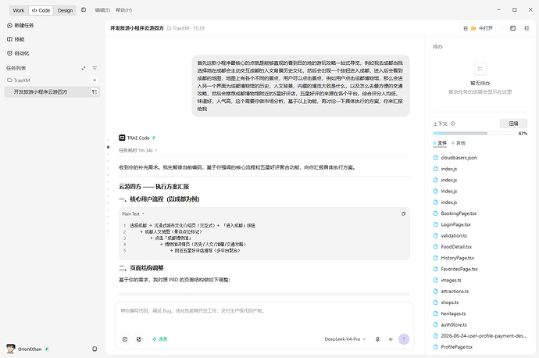539x358 pixels.
Task: Click the empty to-do placeholder icon
Action: coord(480,69)
